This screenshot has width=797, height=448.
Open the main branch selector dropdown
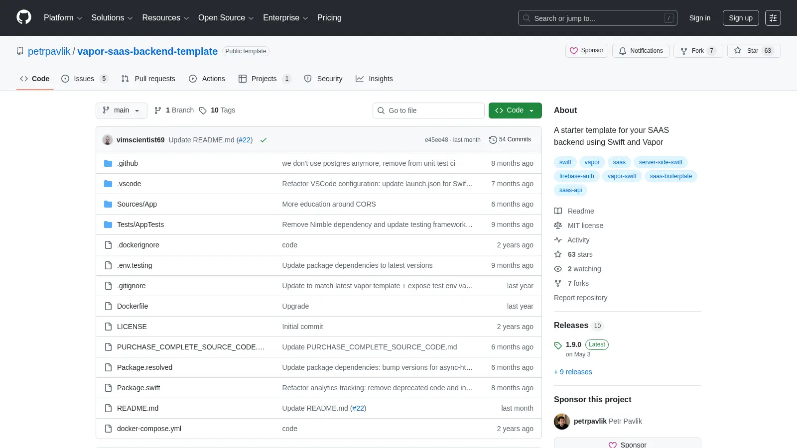coord(122,111)
